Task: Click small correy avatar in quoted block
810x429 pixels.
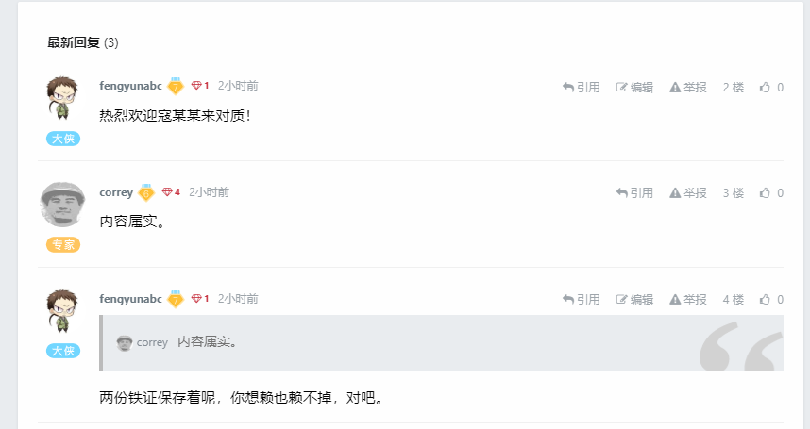Action: pyautogui.click(x=124, y=342)
